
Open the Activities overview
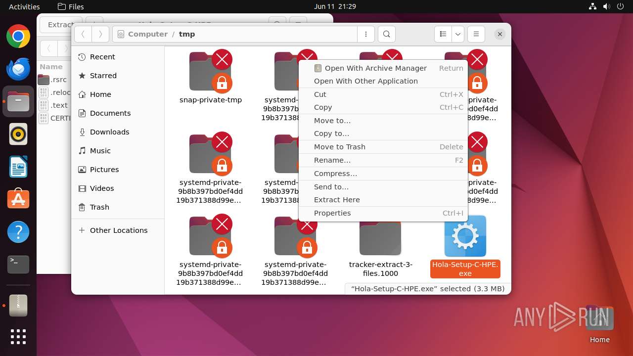click(x=24, y=6)
